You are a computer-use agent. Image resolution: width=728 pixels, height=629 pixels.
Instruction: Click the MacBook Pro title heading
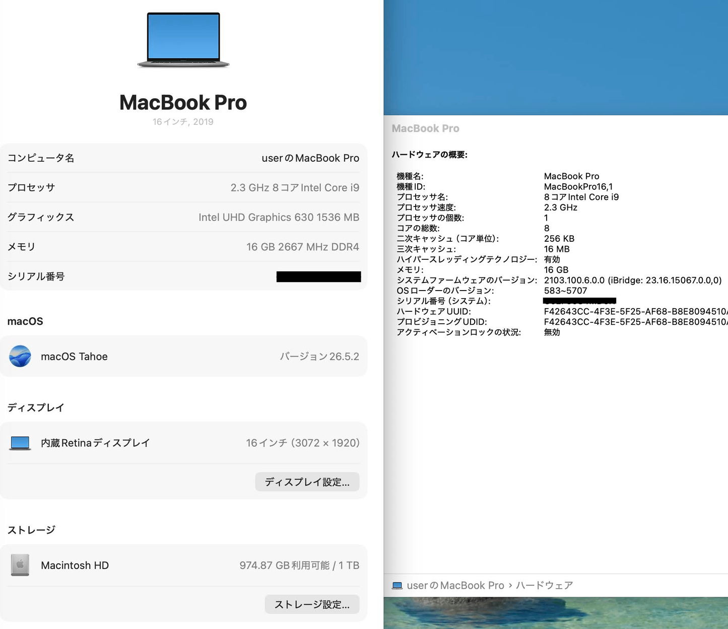coord(183,102)
